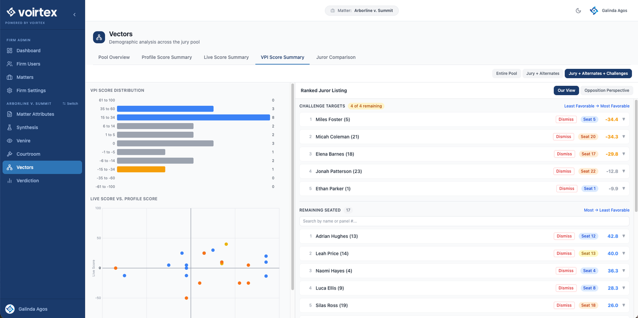The width and height of the screenshot is (638, 318).
Task: Click the 15 to 34 distribution bar
Action: [193, 118]
